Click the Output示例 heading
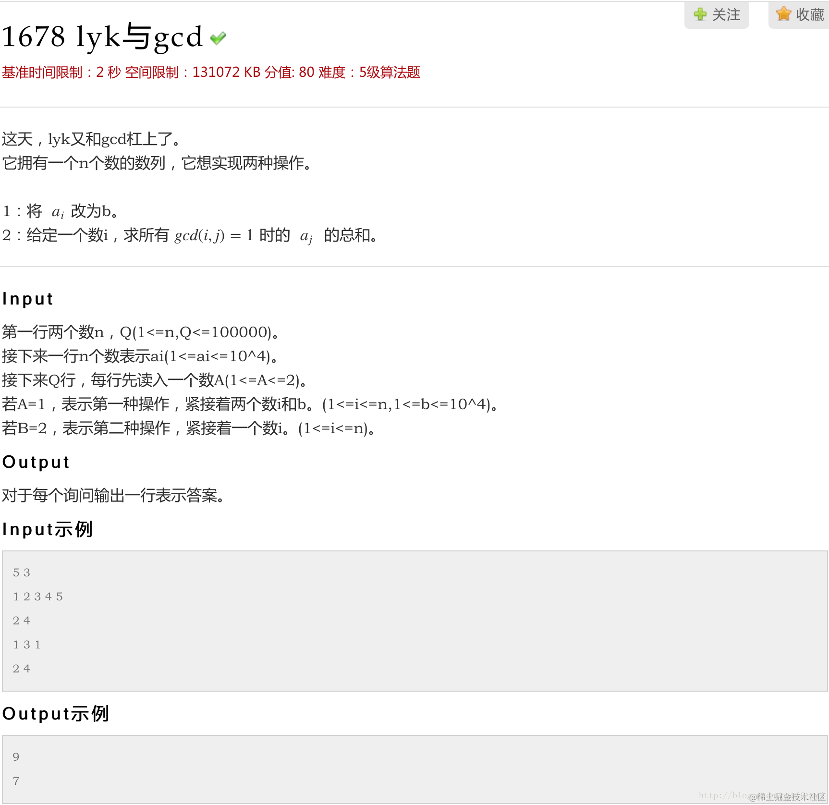The image size is (829, 805). [x=56, y=714]
